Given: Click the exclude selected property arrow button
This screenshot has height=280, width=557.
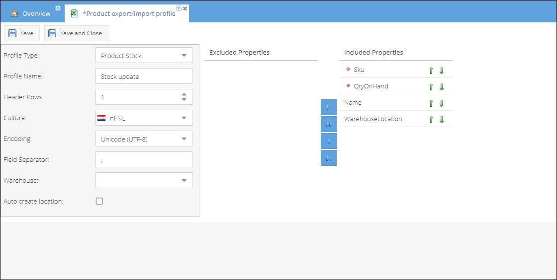Looking at the screenshot, I should pos(329,141).
